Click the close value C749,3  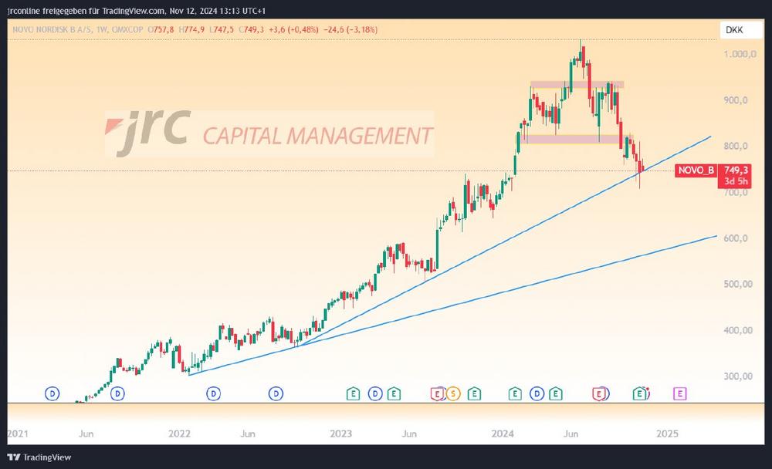point(251,29)
